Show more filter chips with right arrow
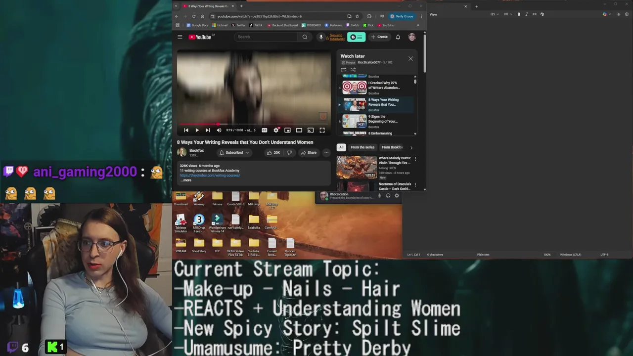Viewport: 633px width, 356px height. pyautogui.click(x=411, y=147)
